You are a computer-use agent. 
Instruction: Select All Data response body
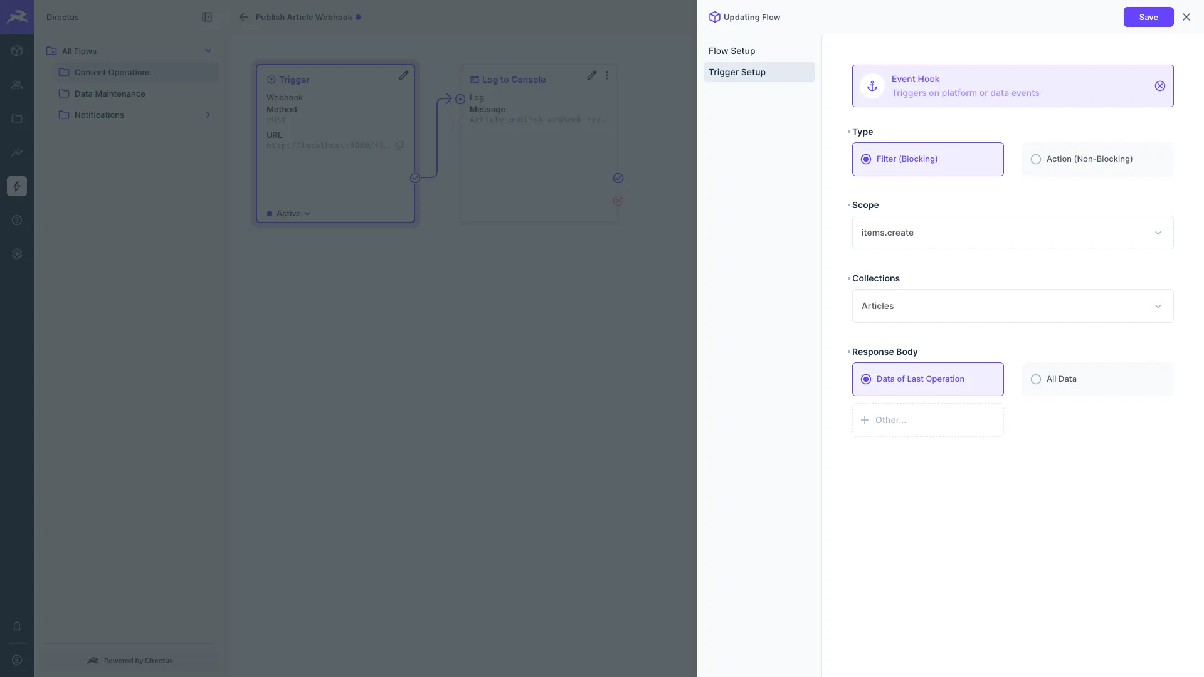(1097, 379)
